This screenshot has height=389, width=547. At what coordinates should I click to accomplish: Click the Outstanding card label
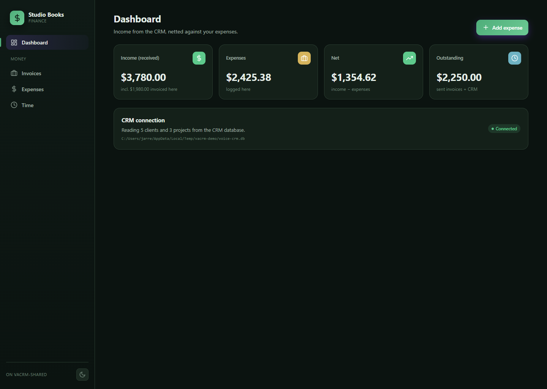(450, 58)
